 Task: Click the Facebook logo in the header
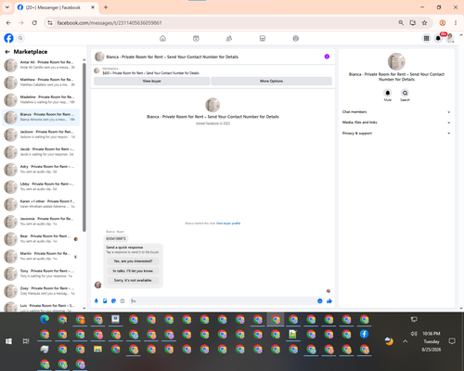pos(8,38)
